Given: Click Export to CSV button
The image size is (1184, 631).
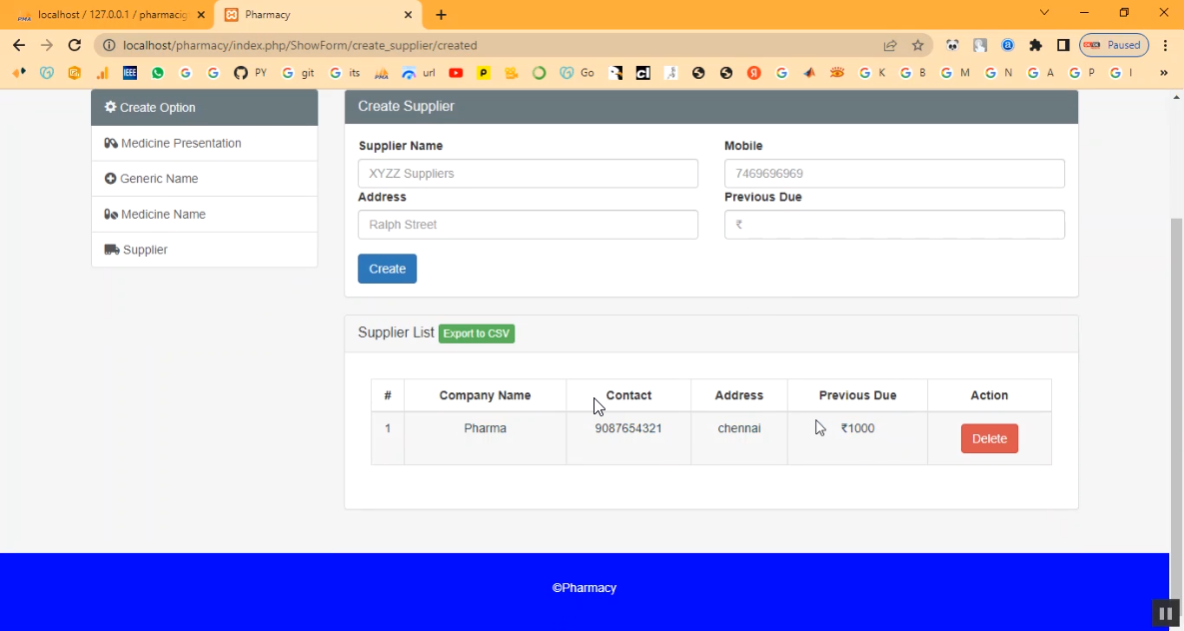Looking at the screenshot, I should [x=477, y=333].
